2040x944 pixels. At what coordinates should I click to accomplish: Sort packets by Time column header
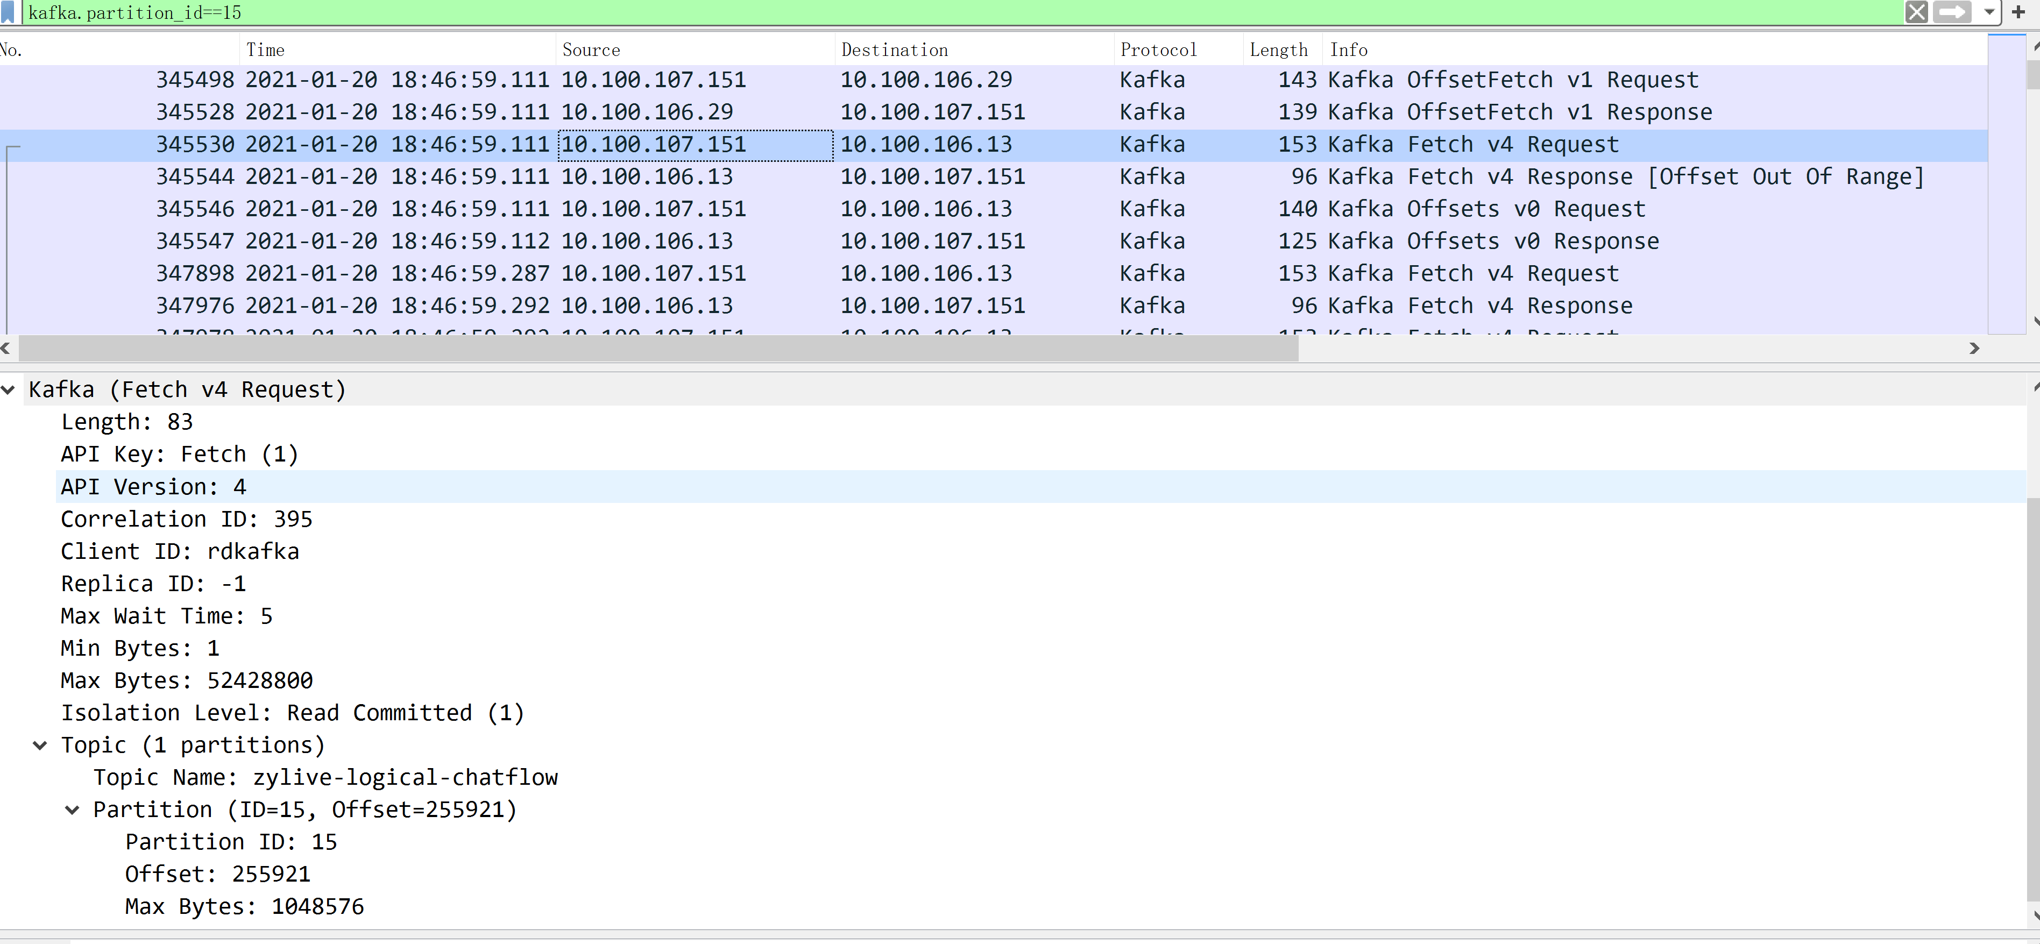pos(265,50)
